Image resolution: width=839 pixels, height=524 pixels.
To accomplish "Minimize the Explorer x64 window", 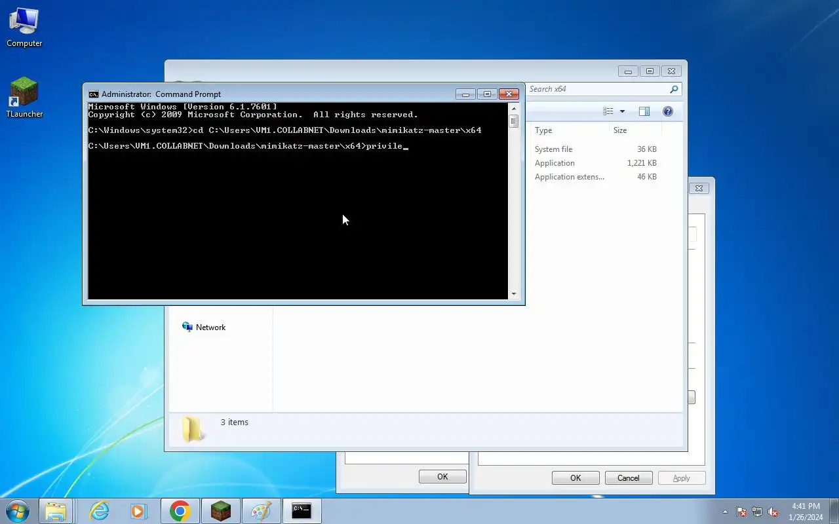I will click(x=628, y=71).
